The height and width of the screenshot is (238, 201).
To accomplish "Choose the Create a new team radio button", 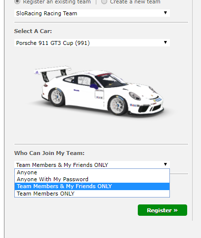I will tap(104, 1).
